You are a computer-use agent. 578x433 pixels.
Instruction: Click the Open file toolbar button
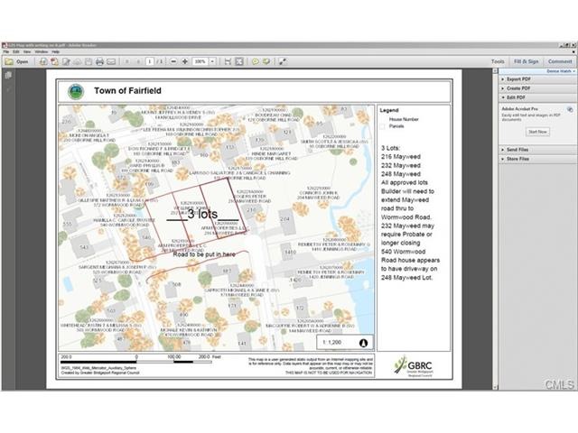pyautogui.click(x=18, y=61)
